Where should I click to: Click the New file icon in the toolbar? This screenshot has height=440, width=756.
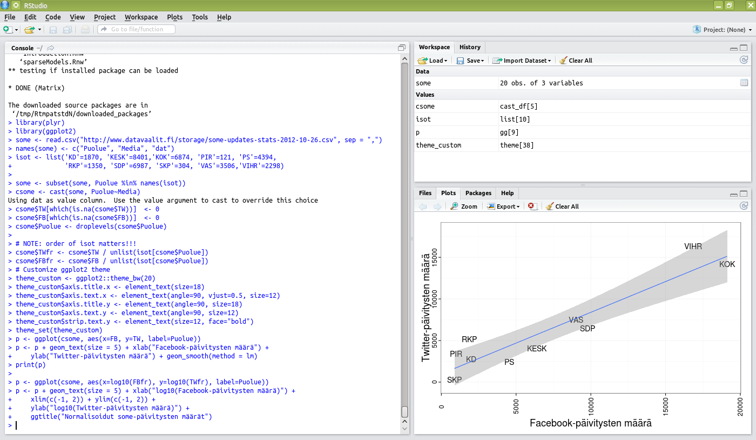coord(8,29)
